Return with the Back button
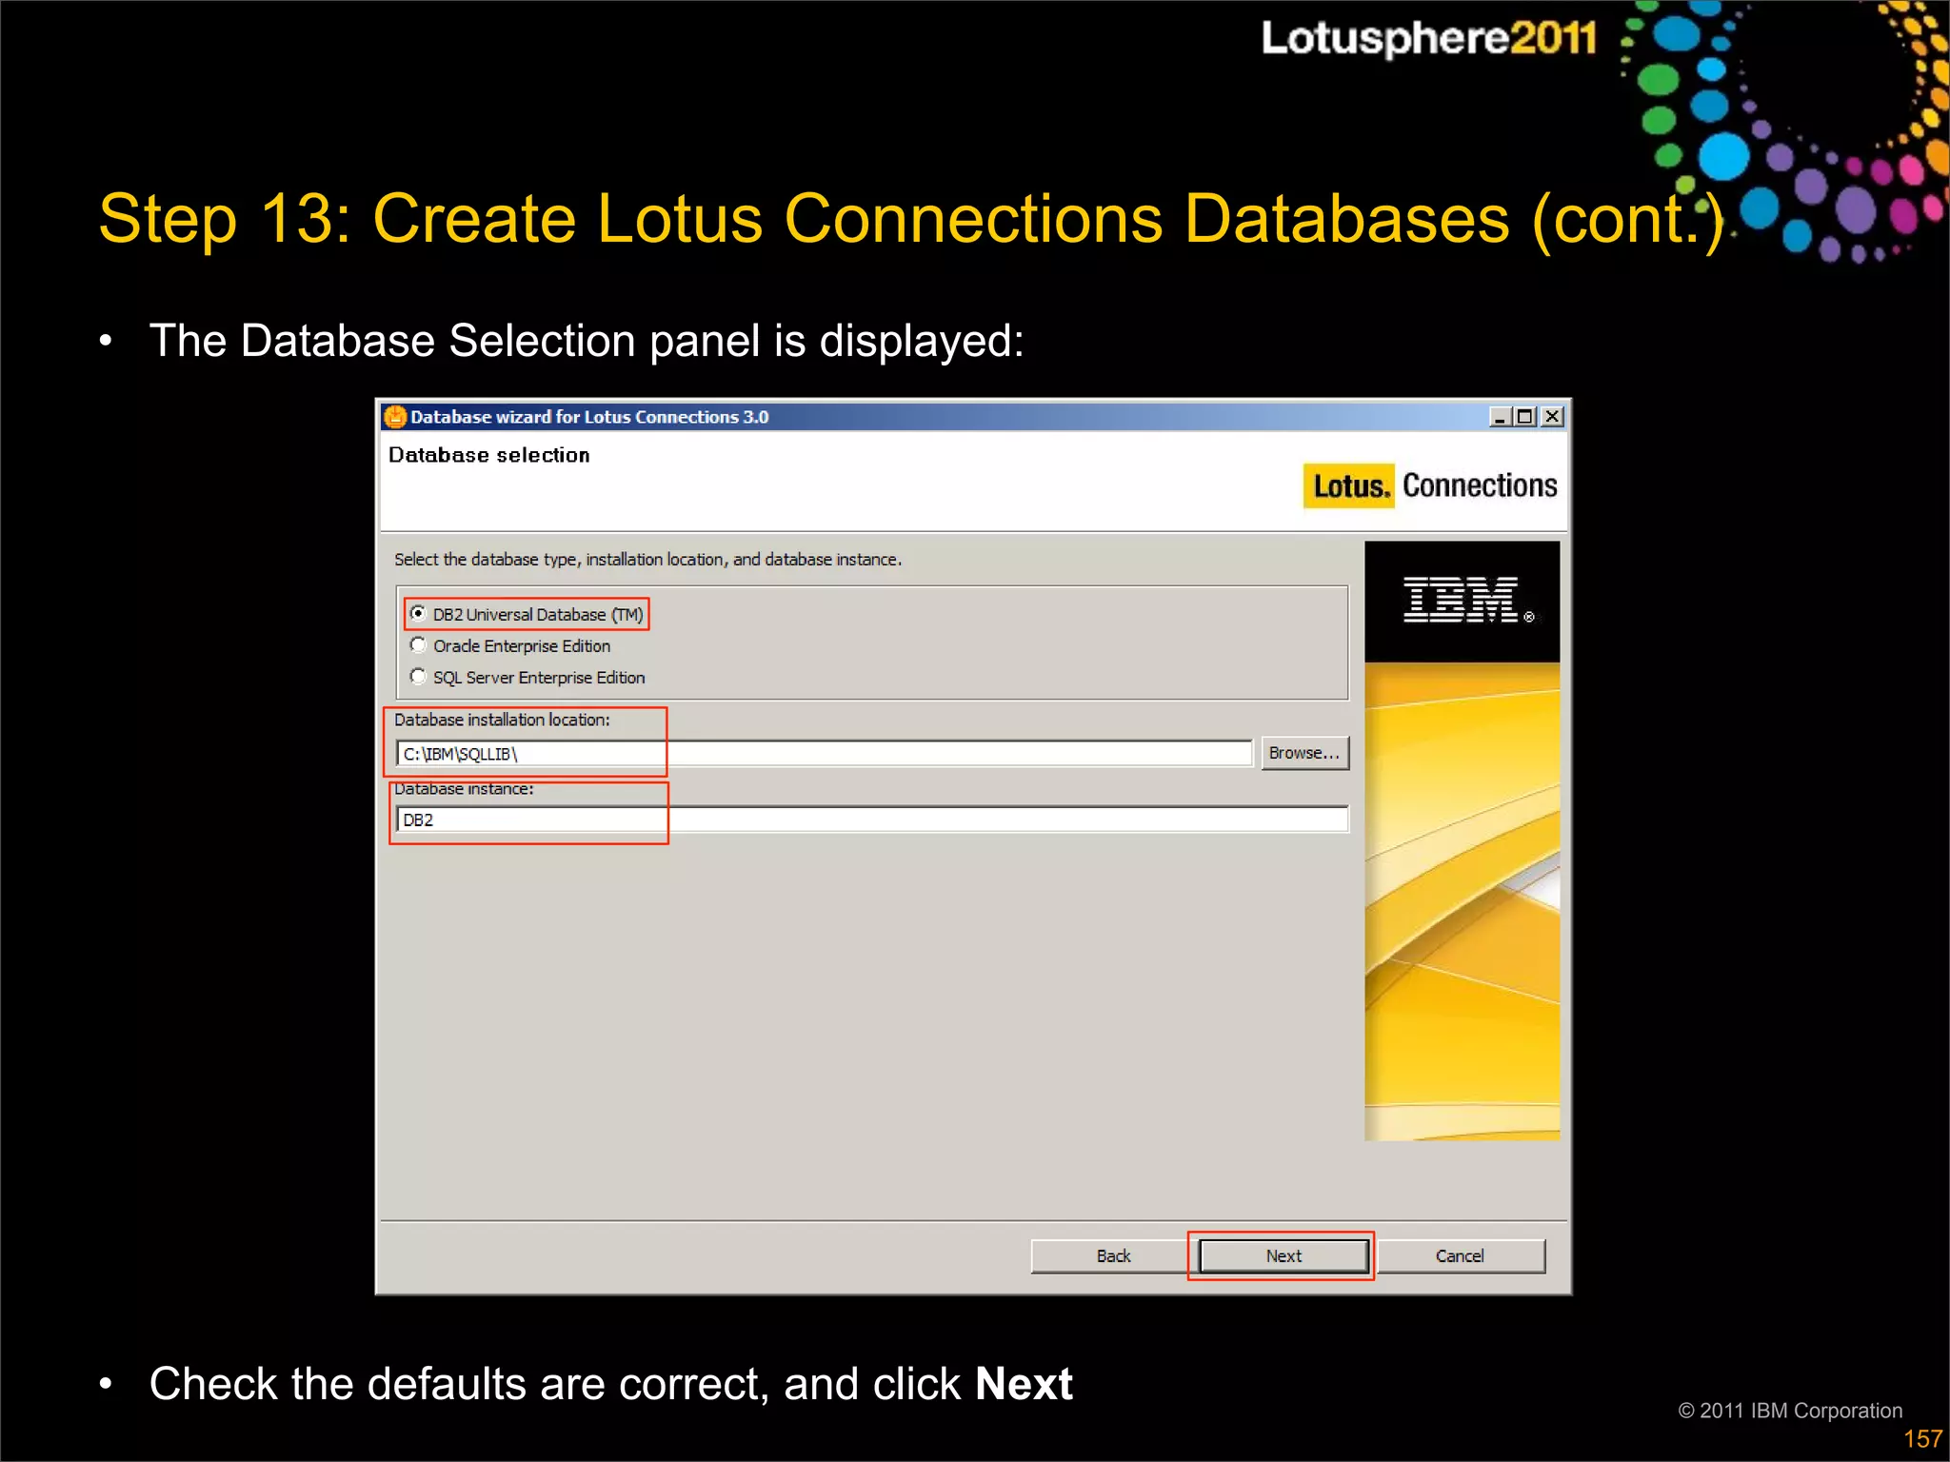 click(1112, 1256)
